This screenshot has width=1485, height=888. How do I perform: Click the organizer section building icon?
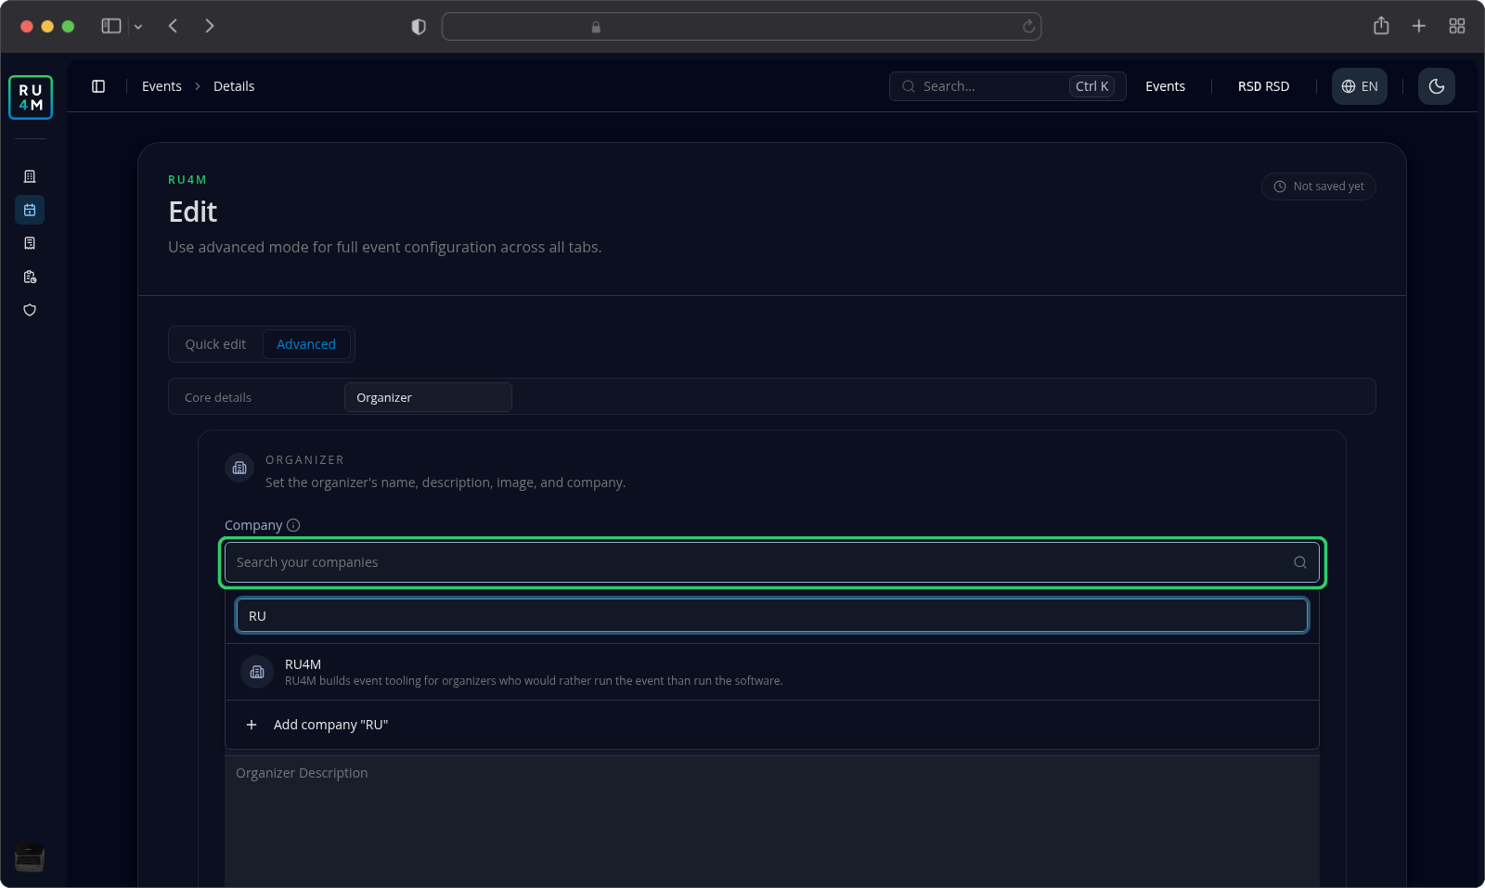[x=239, y=468]
